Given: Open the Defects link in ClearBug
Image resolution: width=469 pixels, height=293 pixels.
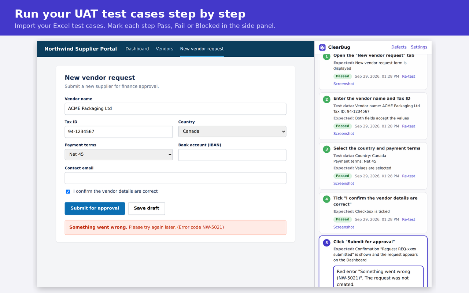Looking at the screenshot, I should click(x=399, y=47).
